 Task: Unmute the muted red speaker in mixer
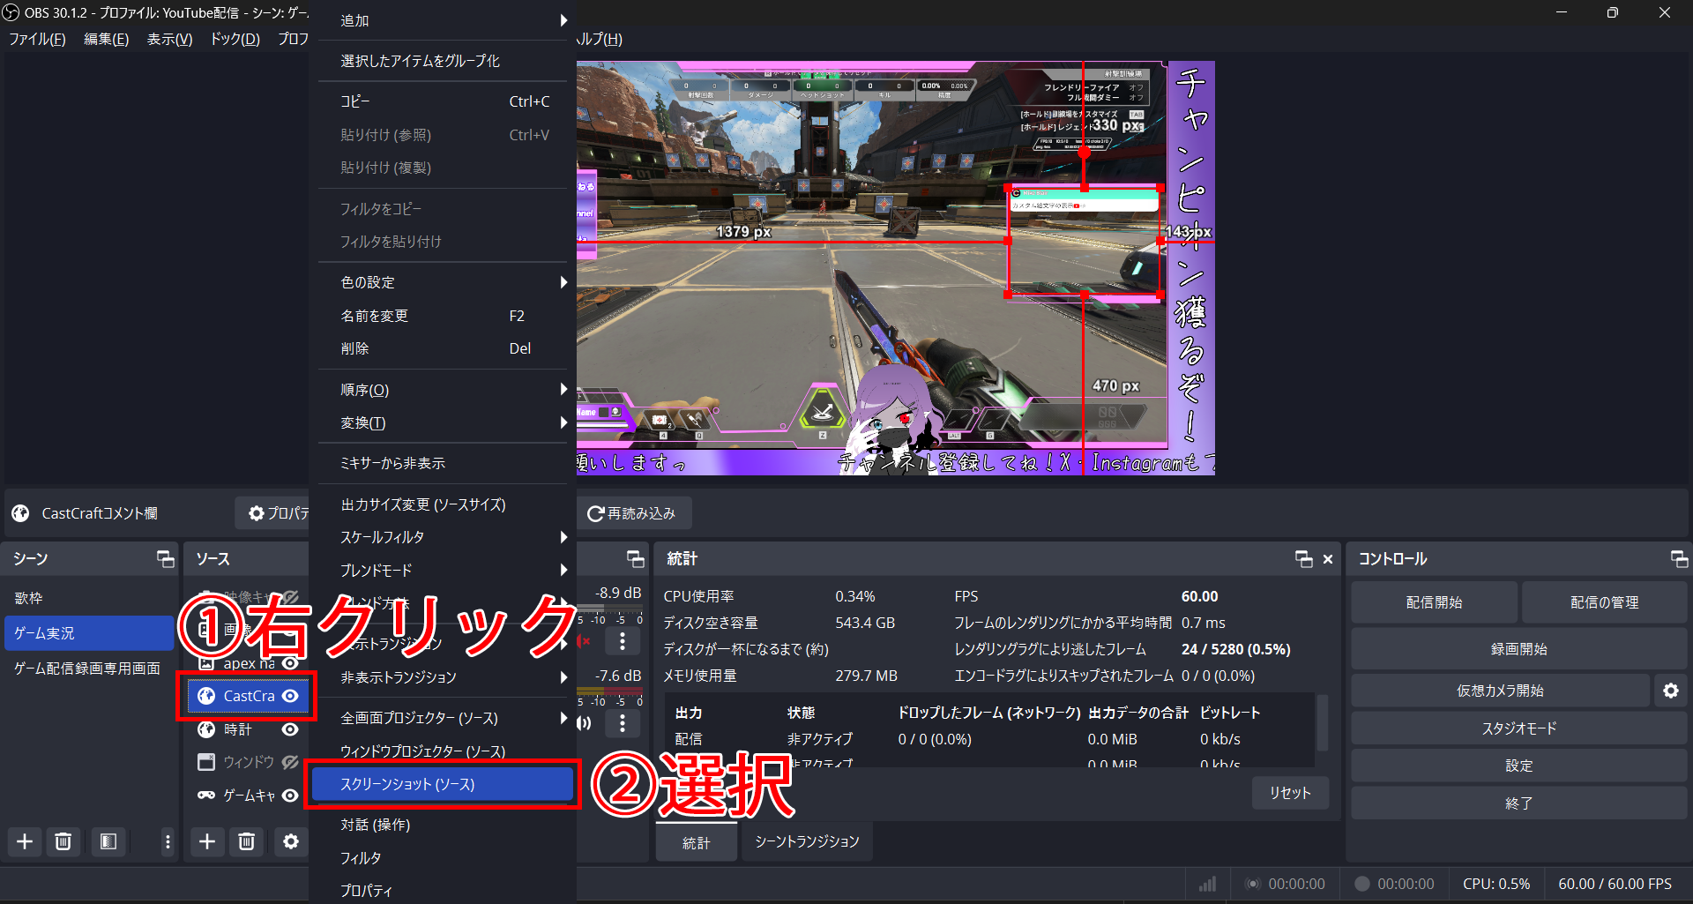pyautogui.click(x=584, y=641)
